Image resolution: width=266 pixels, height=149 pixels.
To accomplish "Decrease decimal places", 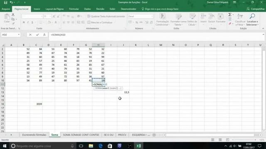I will click(151, 22).
